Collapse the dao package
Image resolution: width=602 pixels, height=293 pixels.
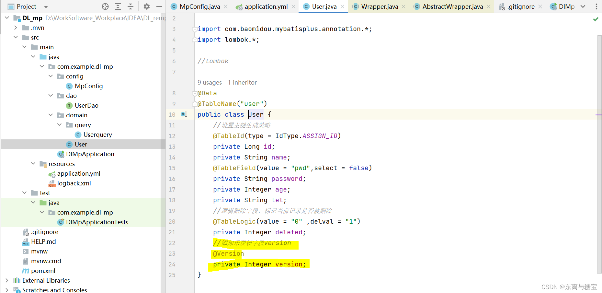tap(51, 96)
